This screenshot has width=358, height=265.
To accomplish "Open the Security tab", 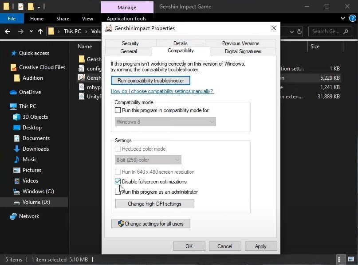I will coord(130,43).
